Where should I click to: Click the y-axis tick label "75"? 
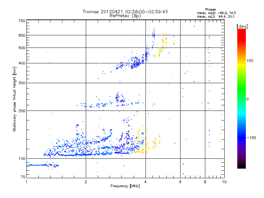[x=23, y=177]
